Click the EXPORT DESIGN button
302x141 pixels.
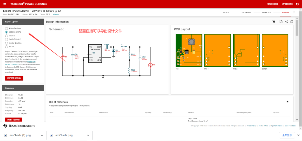click(x=14, y=78)
